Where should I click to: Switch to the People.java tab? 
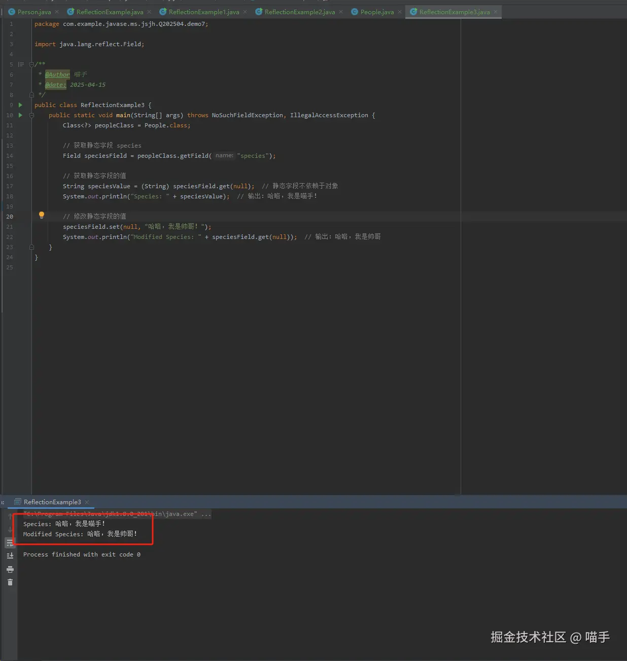click(x=377, y=12)
